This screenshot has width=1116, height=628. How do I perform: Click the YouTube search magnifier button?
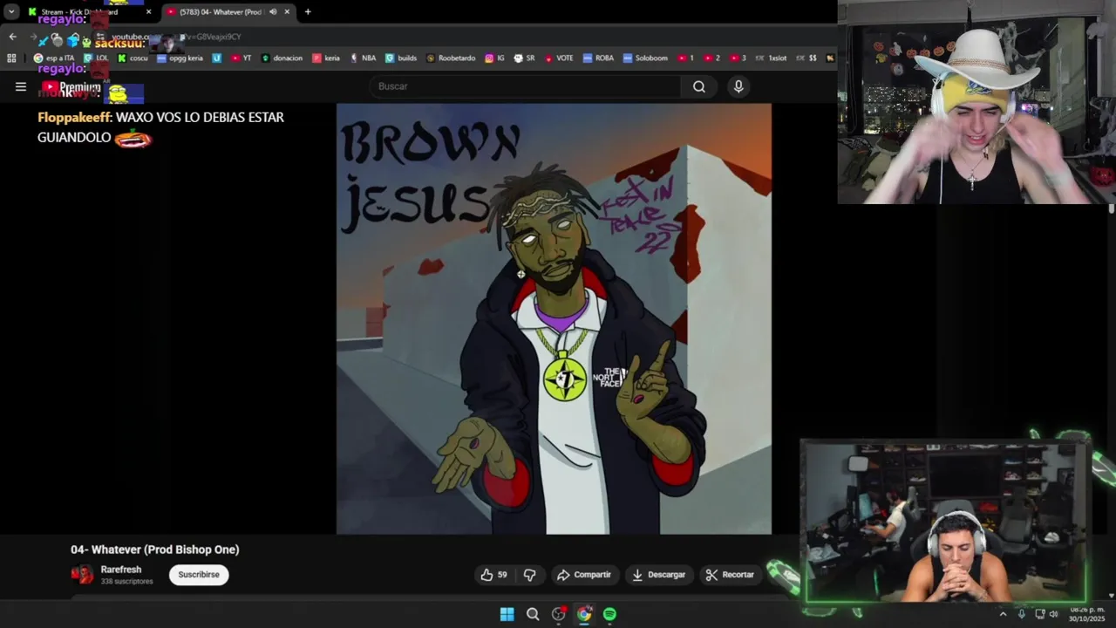[699, 86]
